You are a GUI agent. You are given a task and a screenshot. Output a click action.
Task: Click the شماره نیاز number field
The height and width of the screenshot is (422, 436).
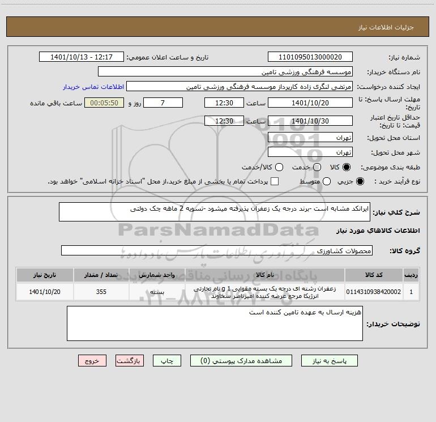pyautogui.click(x=310, y=57)
